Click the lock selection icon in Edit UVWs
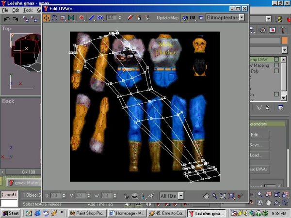Viewport: 291px width, 218px height. tap(126, 196)
